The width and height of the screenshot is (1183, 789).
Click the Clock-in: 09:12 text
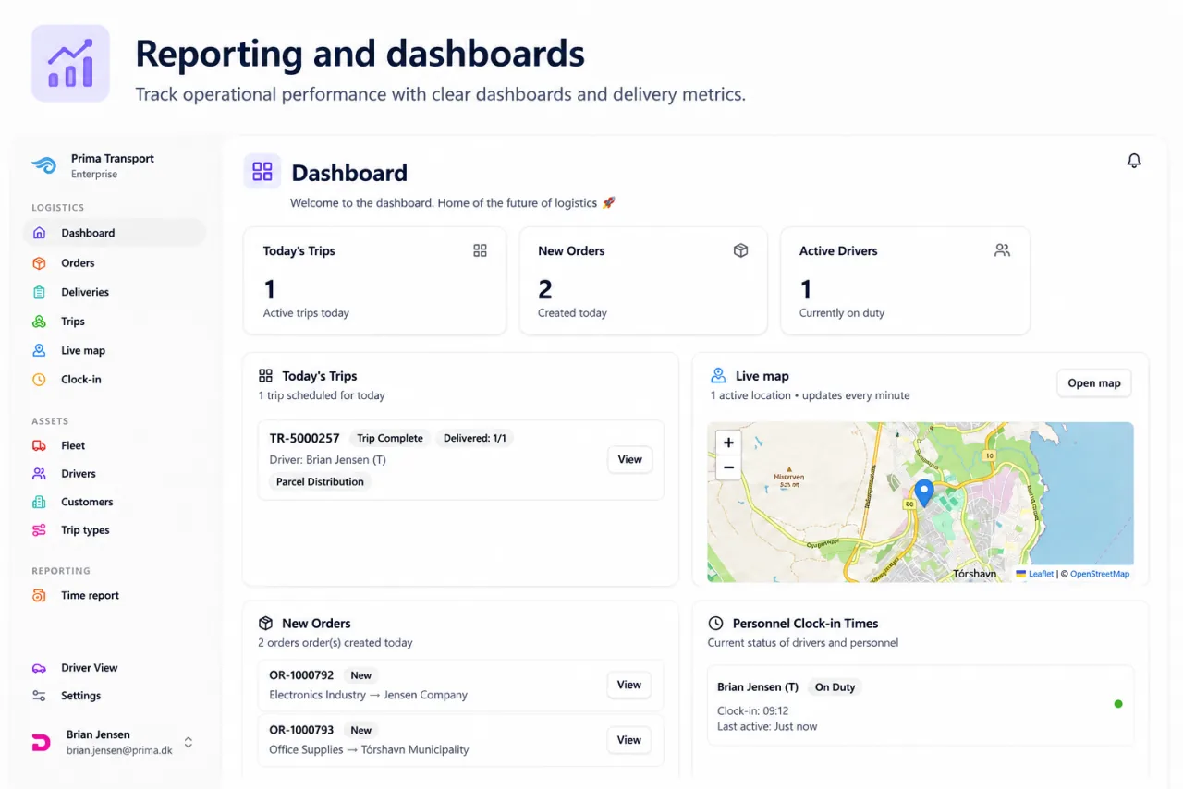click(753, 711)
